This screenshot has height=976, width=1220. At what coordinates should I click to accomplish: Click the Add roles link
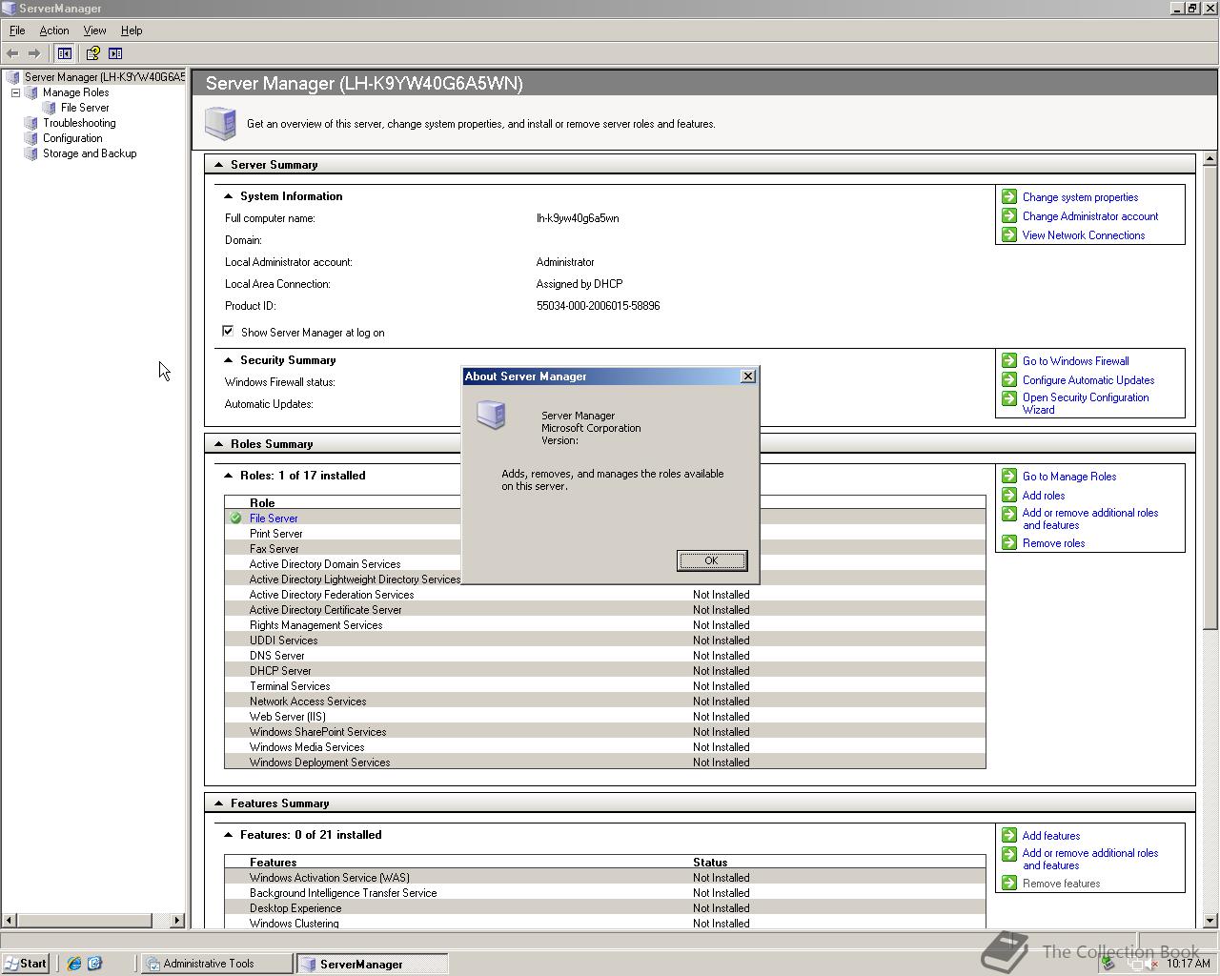point(1044,496)
